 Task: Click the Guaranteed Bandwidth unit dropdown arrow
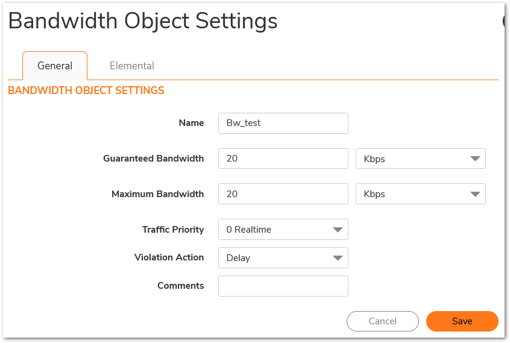475,159
